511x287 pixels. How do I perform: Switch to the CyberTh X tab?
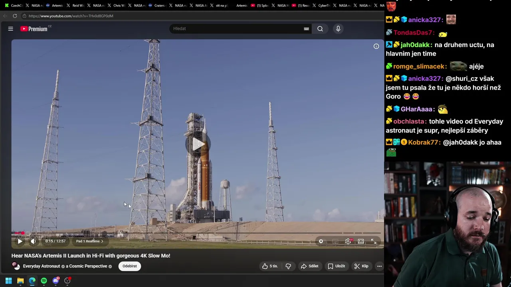pos(321,6)
